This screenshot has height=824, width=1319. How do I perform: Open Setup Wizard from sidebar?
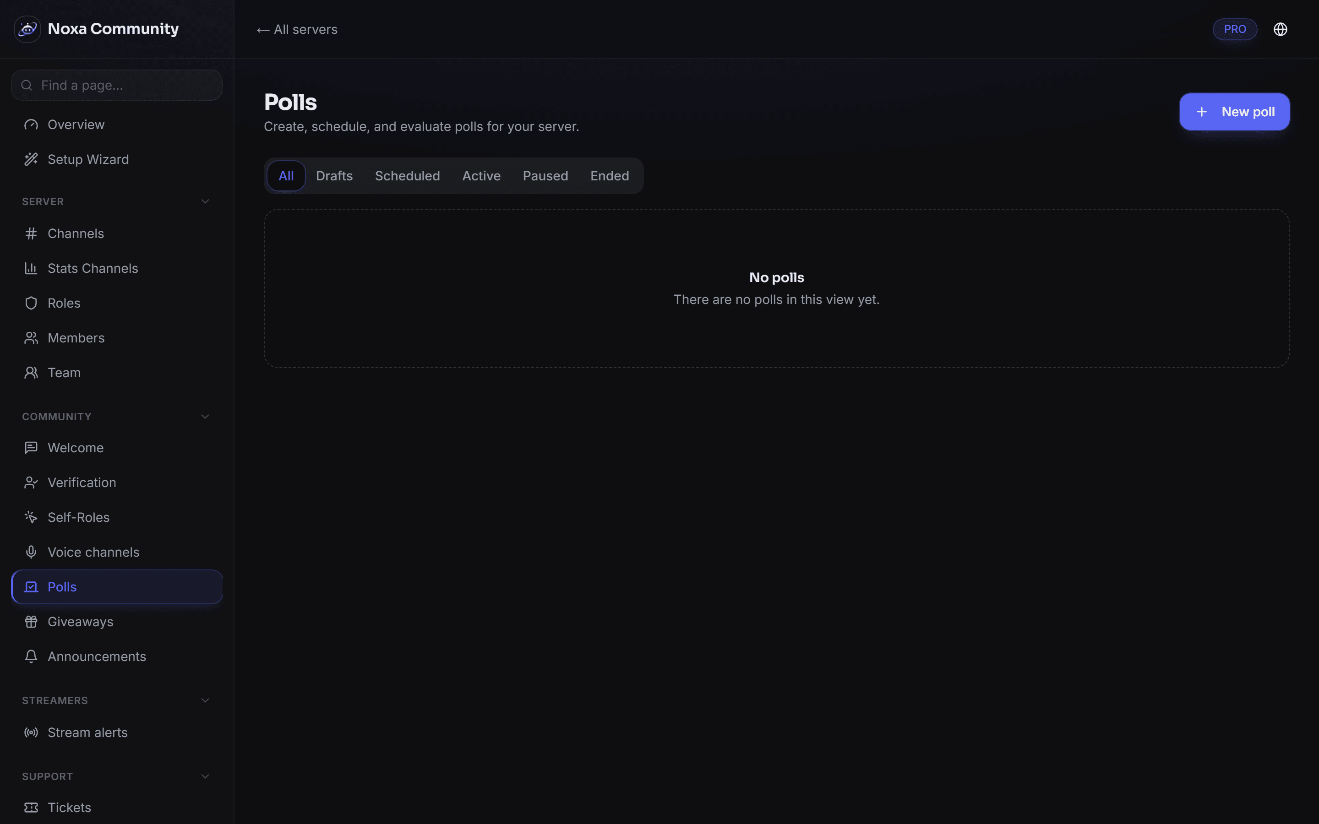(117, 160)
